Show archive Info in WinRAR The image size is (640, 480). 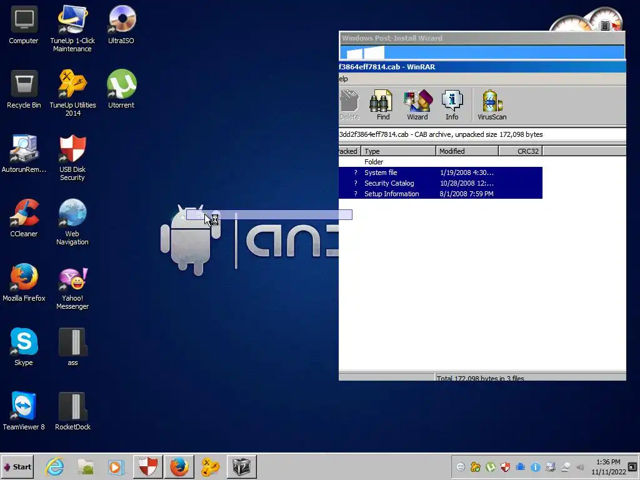coord(452,105)
